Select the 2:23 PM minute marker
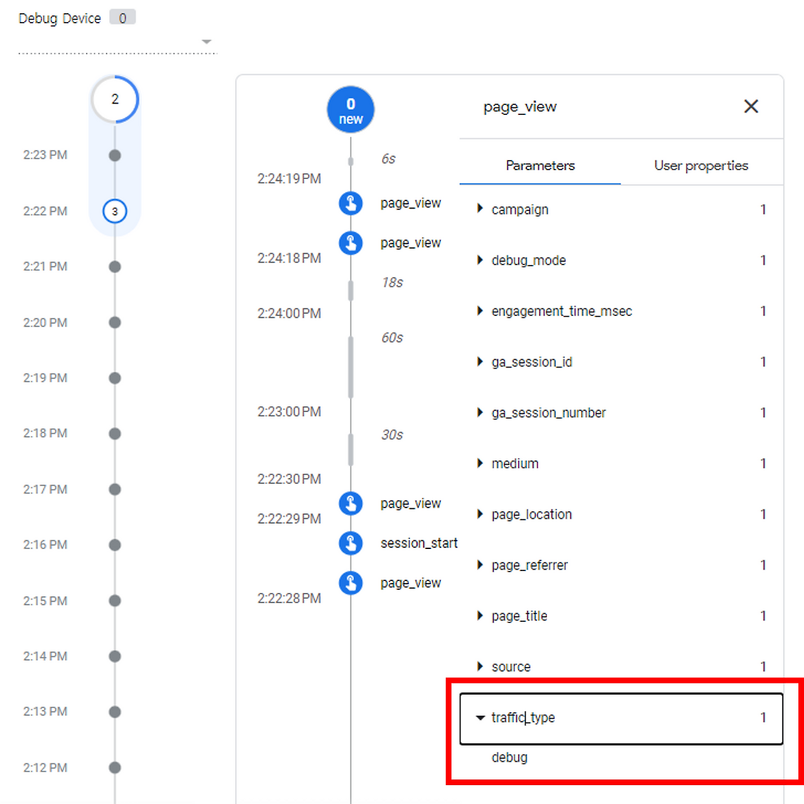 click(115, 155)
